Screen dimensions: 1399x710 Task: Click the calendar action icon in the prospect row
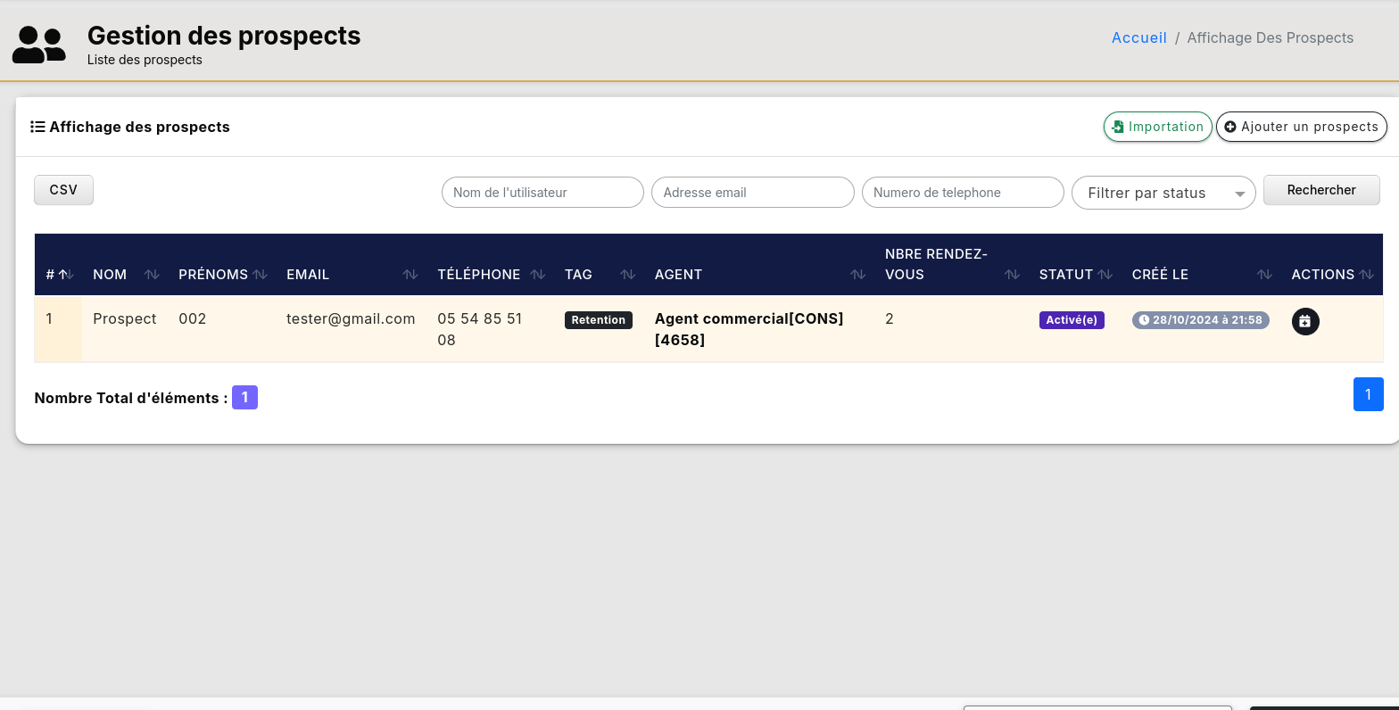tap(1304, 321)
